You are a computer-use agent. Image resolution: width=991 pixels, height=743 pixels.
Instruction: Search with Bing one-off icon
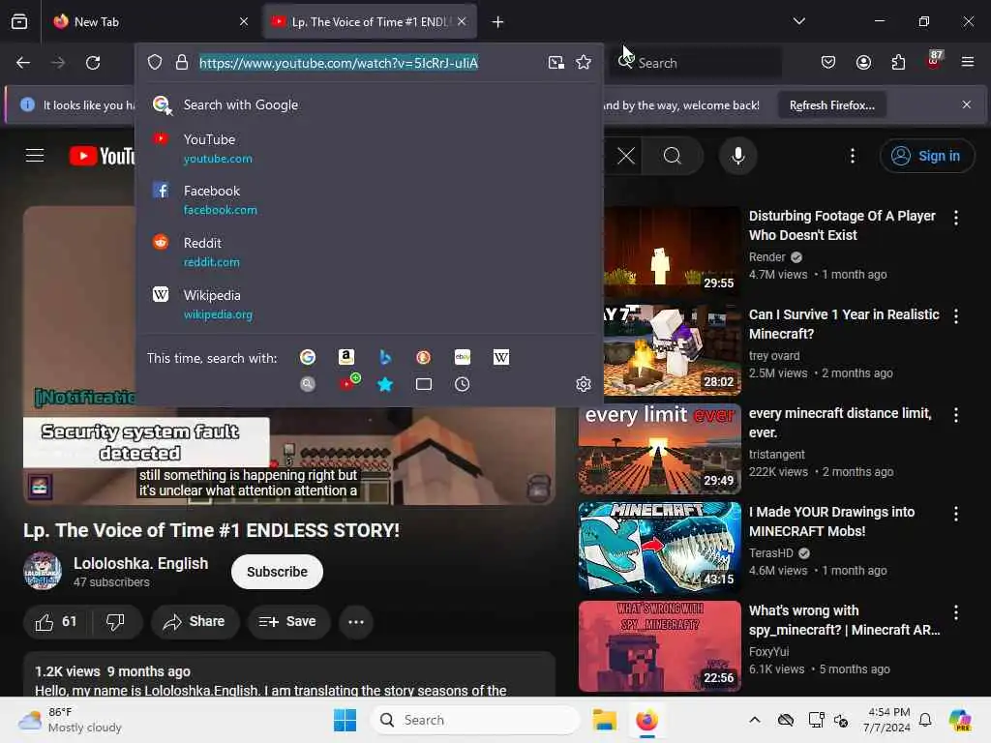[x=385, y=358]
